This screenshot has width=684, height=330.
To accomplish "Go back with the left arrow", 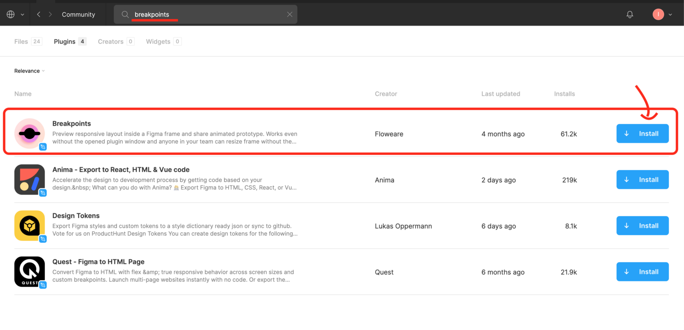I will click(38, 15).
